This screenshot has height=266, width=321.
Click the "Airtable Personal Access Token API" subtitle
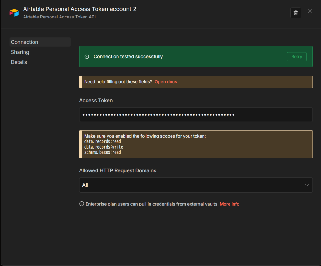59,17
